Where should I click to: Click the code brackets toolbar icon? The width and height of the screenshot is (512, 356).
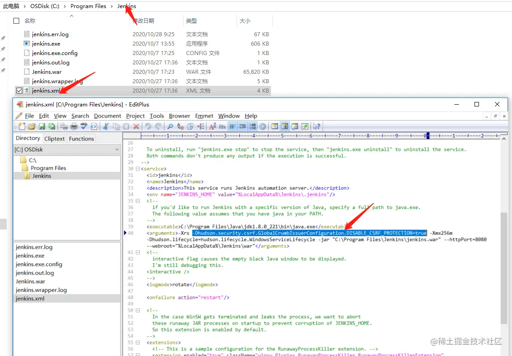click(x=94, y=126)
